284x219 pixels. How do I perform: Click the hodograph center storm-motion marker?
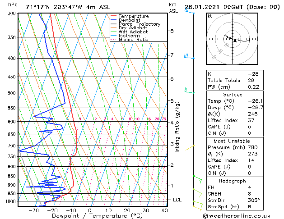[235, 41]
